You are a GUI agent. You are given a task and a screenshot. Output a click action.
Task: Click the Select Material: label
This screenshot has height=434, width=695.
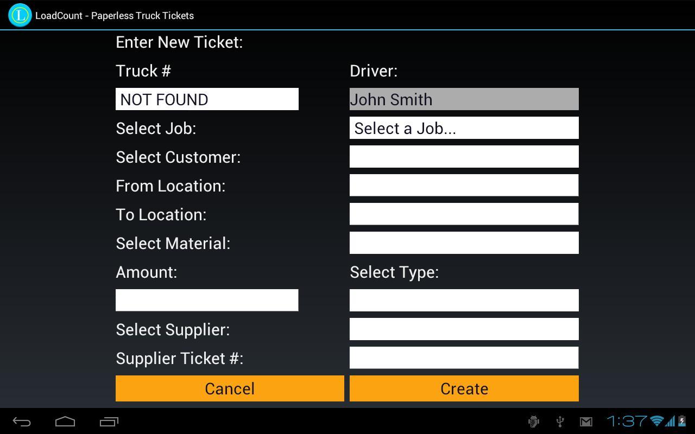click(x=173, y=244)
